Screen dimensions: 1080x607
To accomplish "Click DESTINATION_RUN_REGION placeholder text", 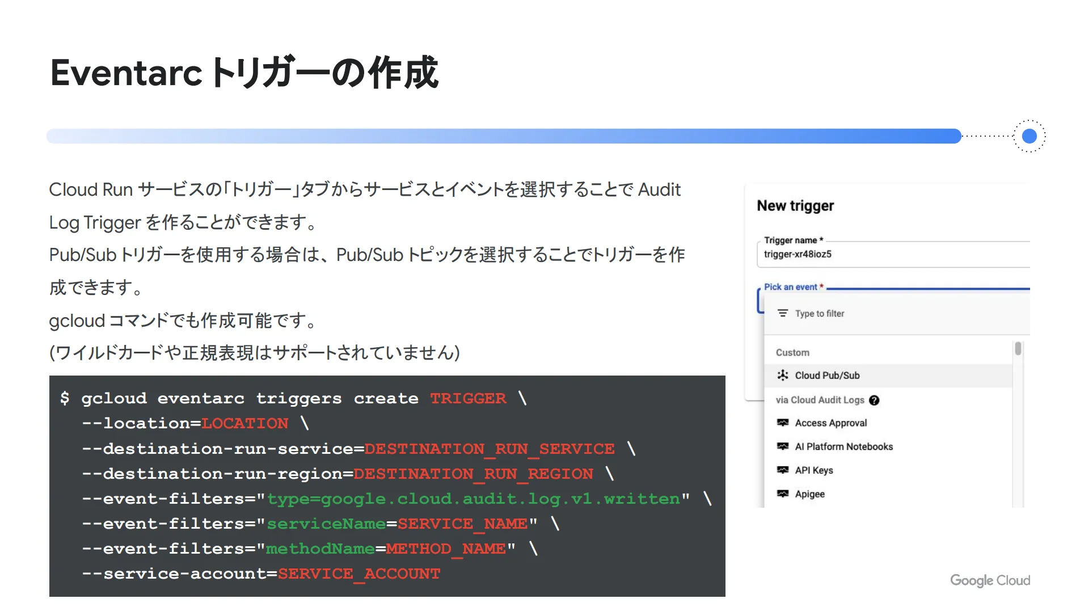I will pos(473,474).
